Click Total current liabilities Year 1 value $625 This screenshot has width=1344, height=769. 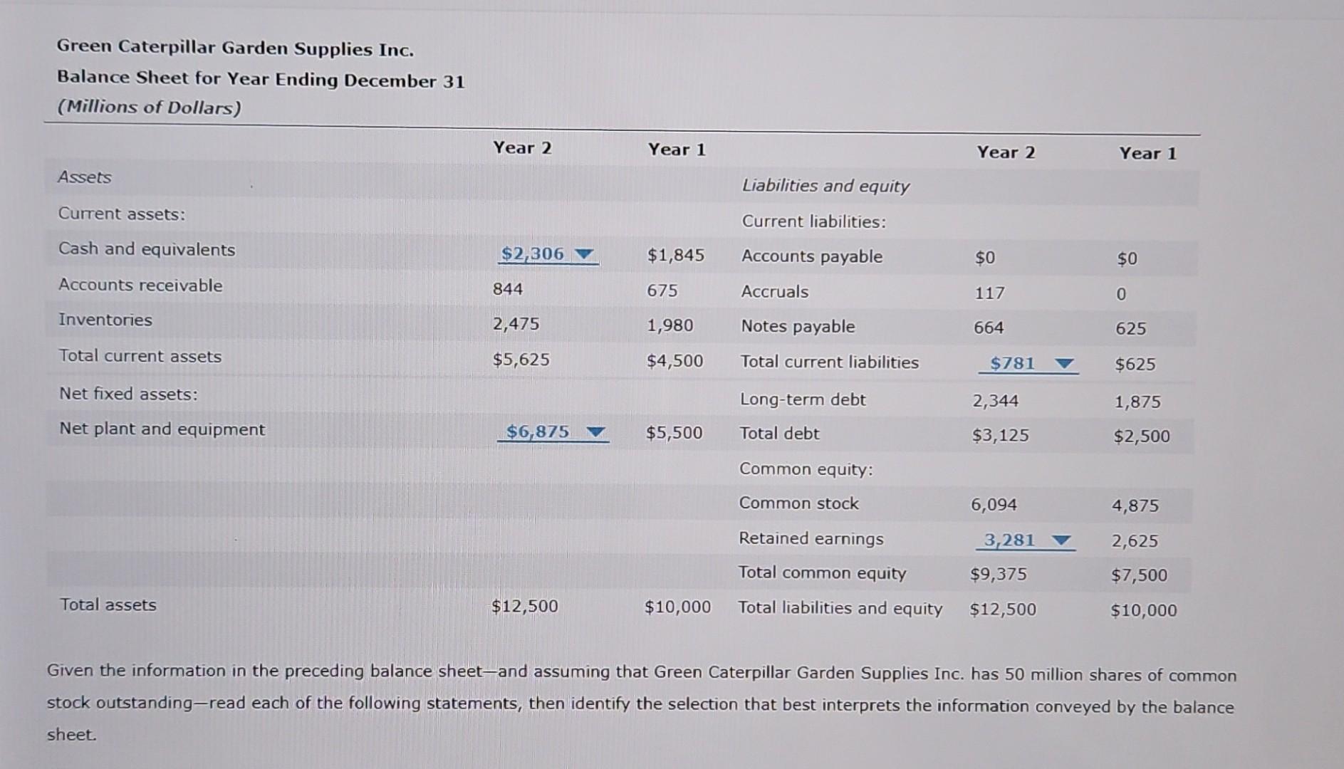1135,365
